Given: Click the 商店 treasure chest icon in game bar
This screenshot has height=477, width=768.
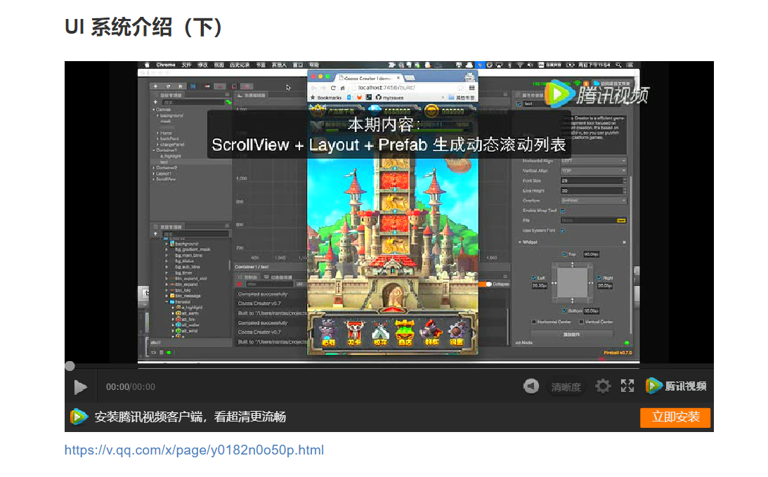Looking at the screenshot, I should pyautogui.click(x=405, y=333).
